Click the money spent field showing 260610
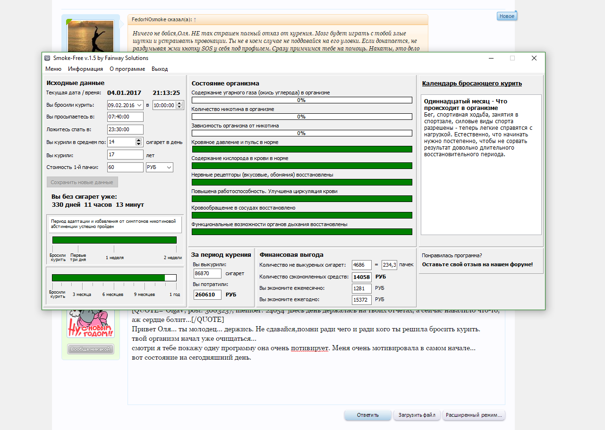Screen dimensions: 605x430 click(x=207, y=295)
